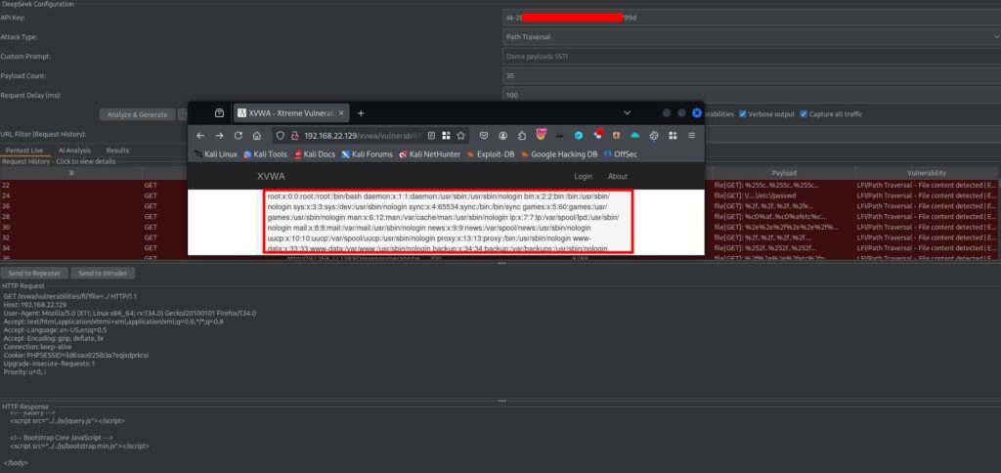Viewport: 1001px width, 473px height.
Task: Open the Firefox home page icon
Action: (x=257, y=135)
